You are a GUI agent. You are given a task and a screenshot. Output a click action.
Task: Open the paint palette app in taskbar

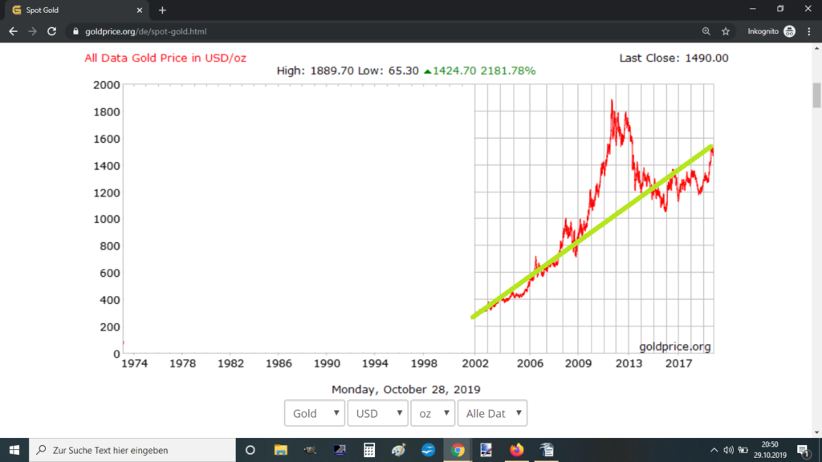click(x=398, y=450)
